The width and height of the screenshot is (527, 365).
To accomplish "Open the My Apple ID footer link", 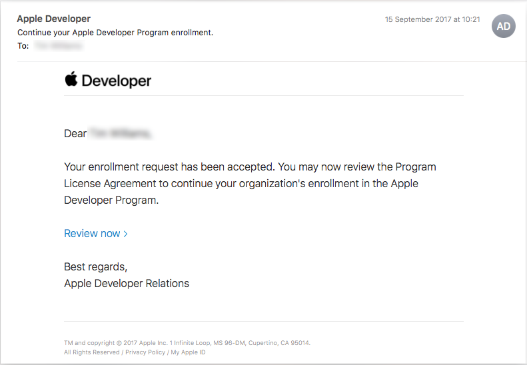I will 188,352.
